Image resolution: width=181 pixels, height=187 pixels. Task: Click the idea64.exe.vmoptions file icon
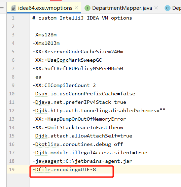[x=13, y=8]
